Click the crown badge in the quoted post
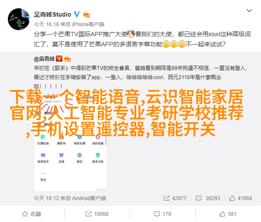Viewport: 261px width, 222px height. pos(67,59)
